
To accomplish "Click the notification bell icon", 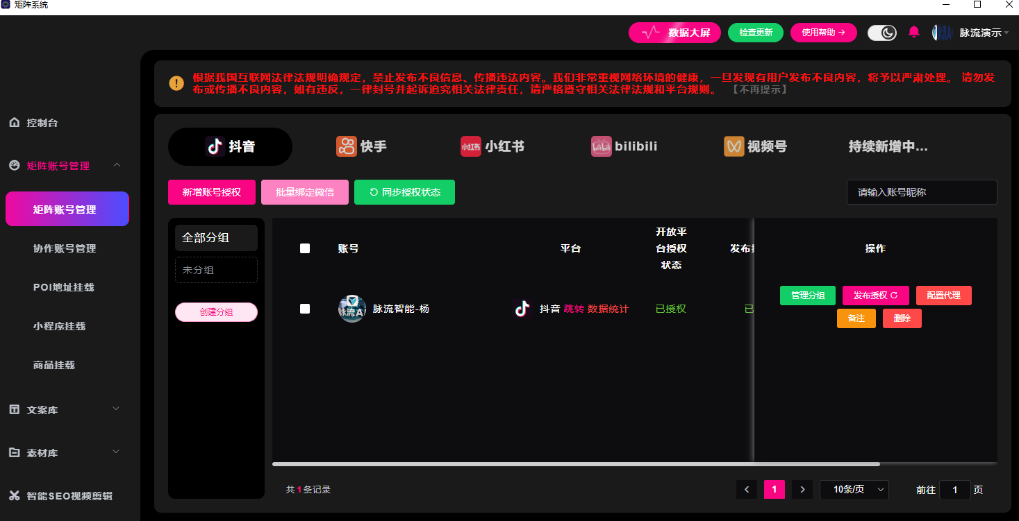I will tap(914, 32).
